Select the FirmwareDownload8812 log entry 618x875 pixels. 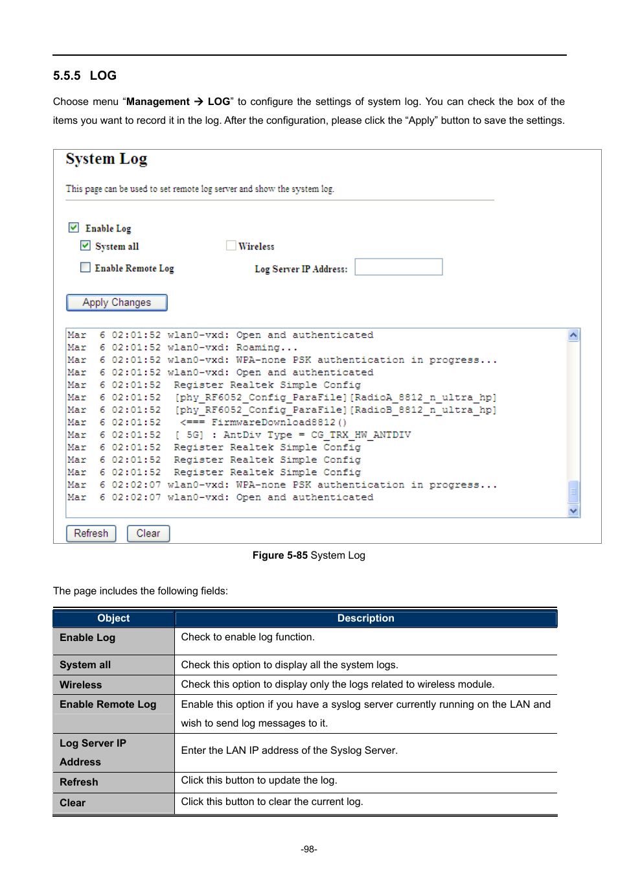(x=207, y=423)
